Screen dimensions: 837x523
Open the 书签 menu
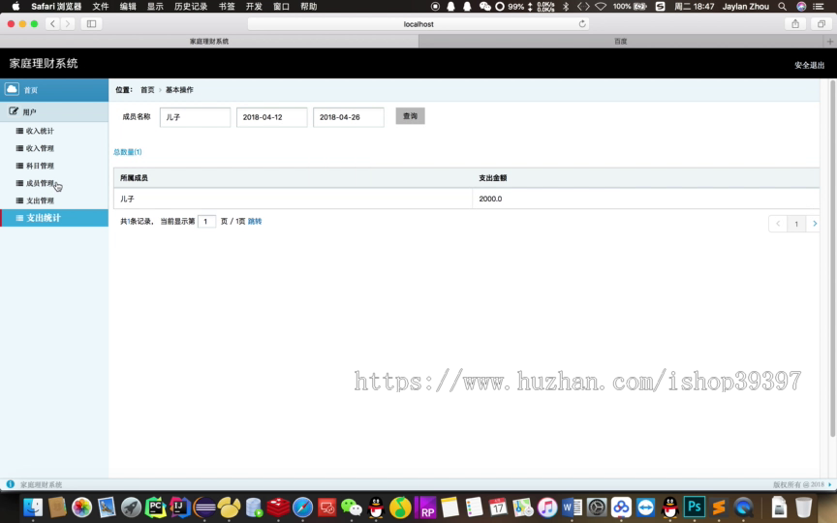pos(227,7)
